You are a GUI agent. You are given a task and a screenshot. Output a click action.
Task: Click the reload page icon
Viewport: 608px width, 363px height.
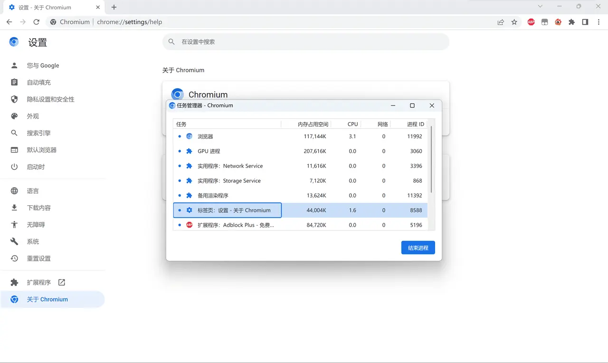[x=37, y=22]
